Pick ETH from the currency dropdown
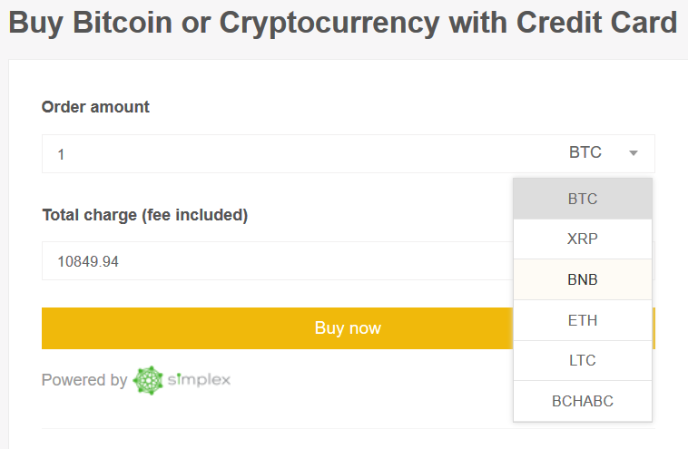Viewport: 688px width, 449px height. (583, 320)
